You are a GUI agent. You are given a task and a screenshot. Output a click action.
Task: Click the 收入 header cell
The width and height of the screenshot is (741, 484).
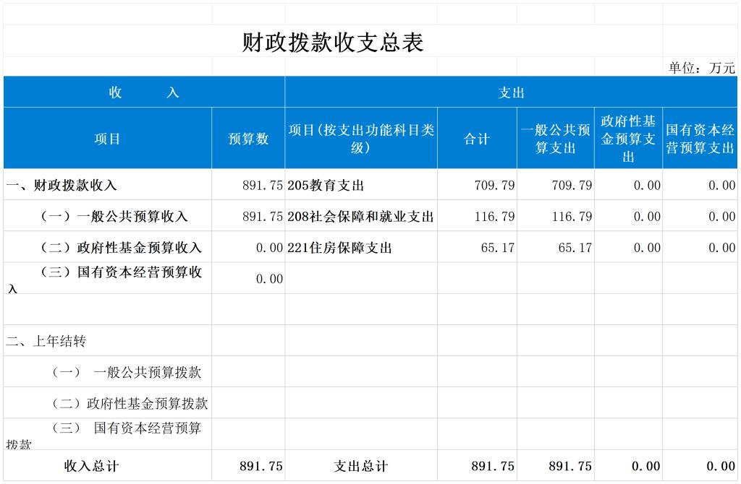point(144,92)
